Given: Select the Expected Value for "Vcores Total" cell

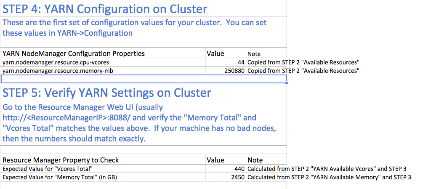Looking at the screenshot, I should coord(48,169).
